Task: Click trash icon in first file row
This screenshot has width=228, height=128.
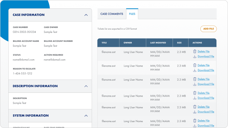Action: point(195,51)
